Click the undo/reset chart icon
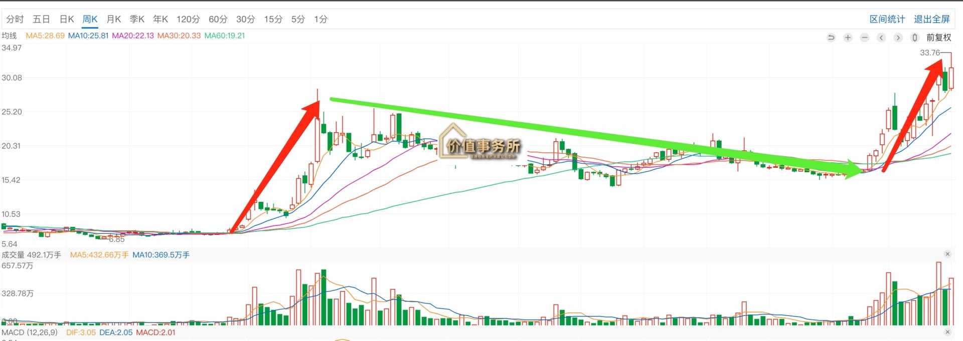This screenshot has width=963, height=341. 831,38
